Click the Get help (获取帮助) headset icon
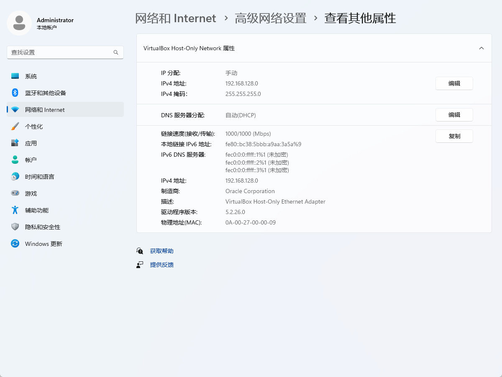 (x=140, y=251)
